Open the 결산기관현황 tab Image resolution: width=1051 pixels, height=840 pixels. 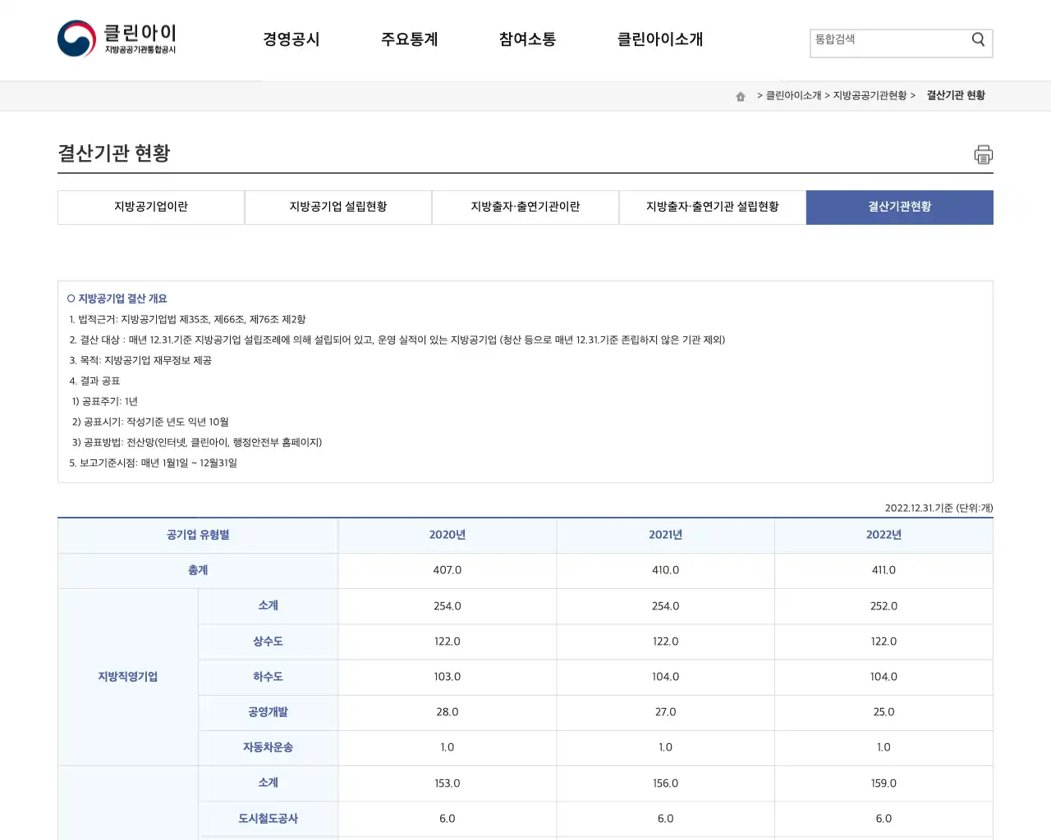(x=899, y=207)
